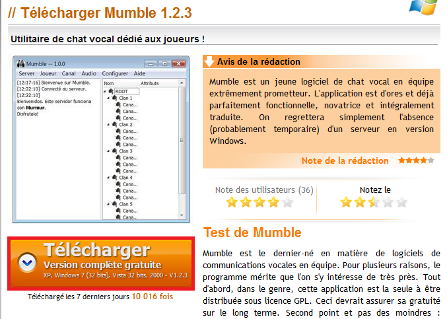Click the Disfrutalo! line in Mumble log
Image resolution: width=447 pixels, height=319 pixels.
tap(27, 114)
